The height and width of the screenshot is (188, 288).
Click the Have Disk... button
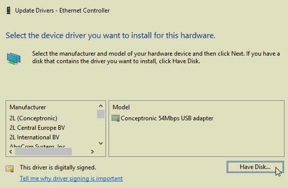255,167
